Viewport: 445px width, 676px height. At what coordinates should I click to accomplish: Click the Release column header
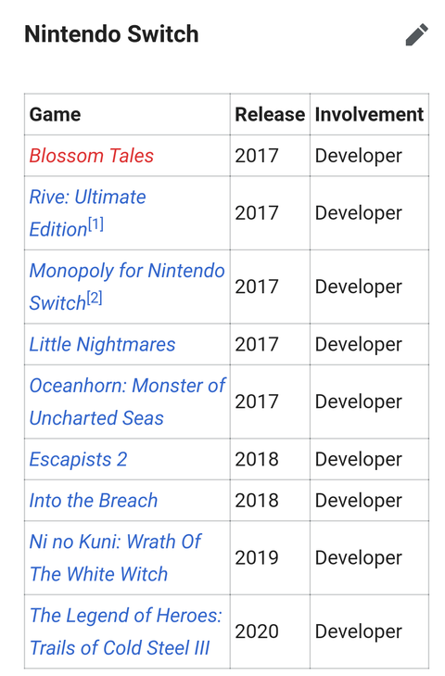tap(270, 115)
